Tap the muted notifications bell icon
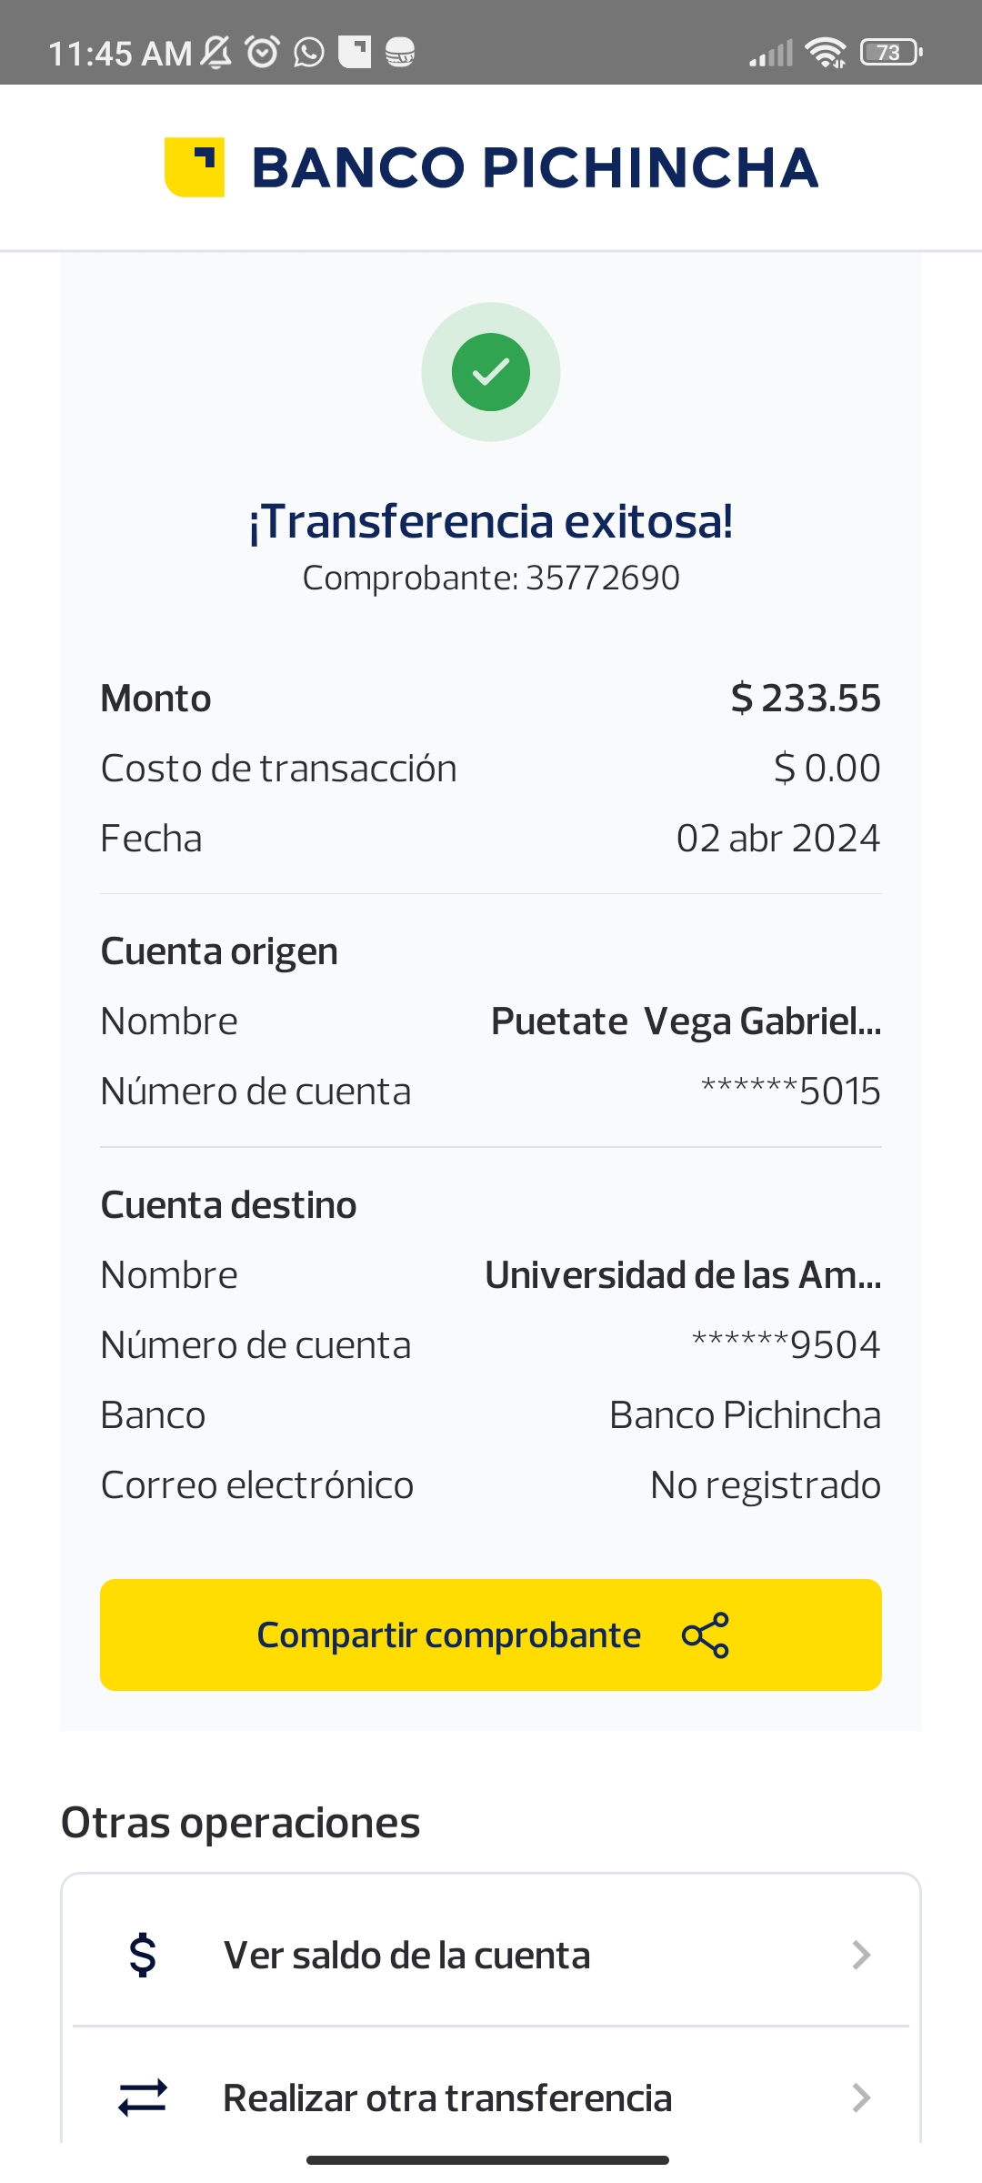The height and width of the screenshot is (2183, 982). (x=216, y=53)
